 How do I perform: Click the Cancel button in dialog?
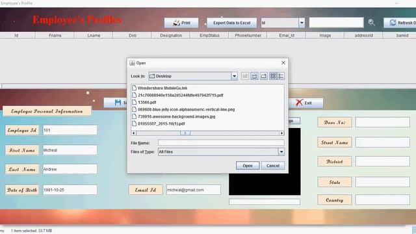pyautogui.click(x=273, y=166)
